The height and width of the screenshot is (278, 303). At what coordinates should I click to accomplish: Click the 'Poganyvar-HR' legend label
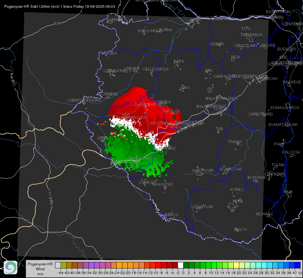pos(40,264)
